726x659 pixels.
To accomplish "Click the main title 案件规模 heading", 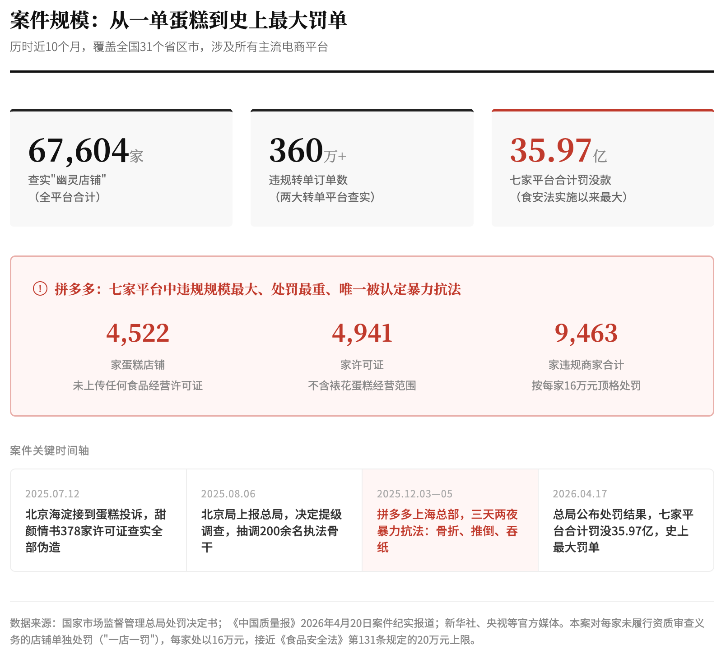I will point(178,20).
